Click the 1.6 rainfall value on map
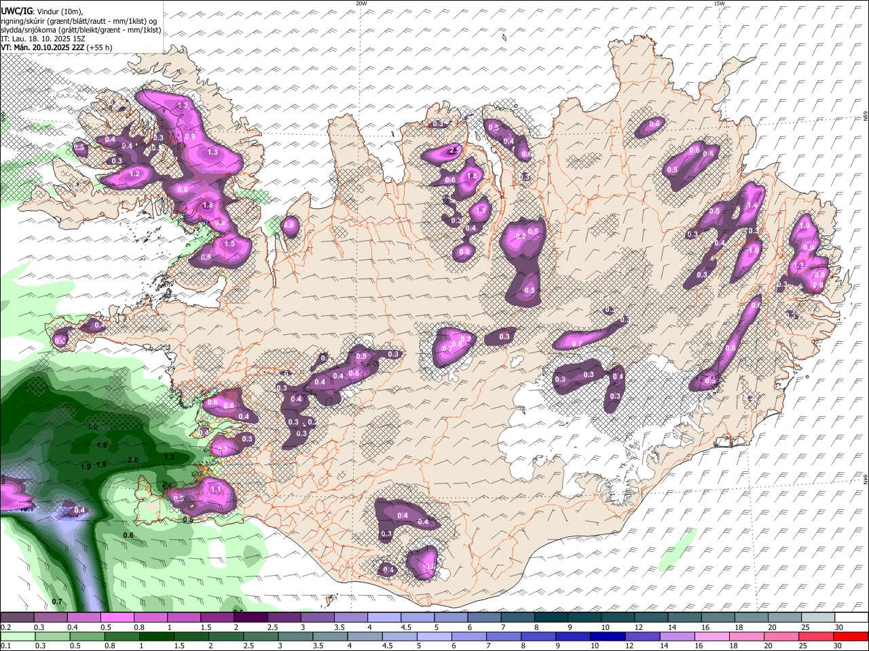This screenshot has height=651, width=869. click(x=103, y=445)
